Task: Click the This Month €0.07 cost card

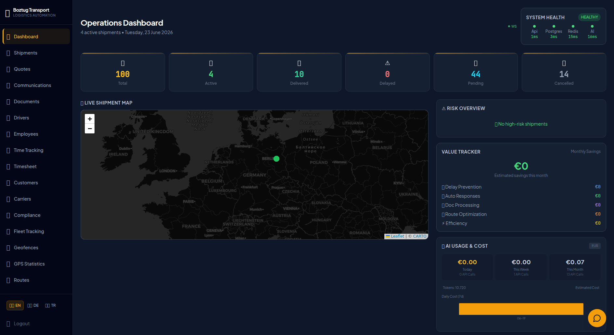Action: tap(575, 267)
